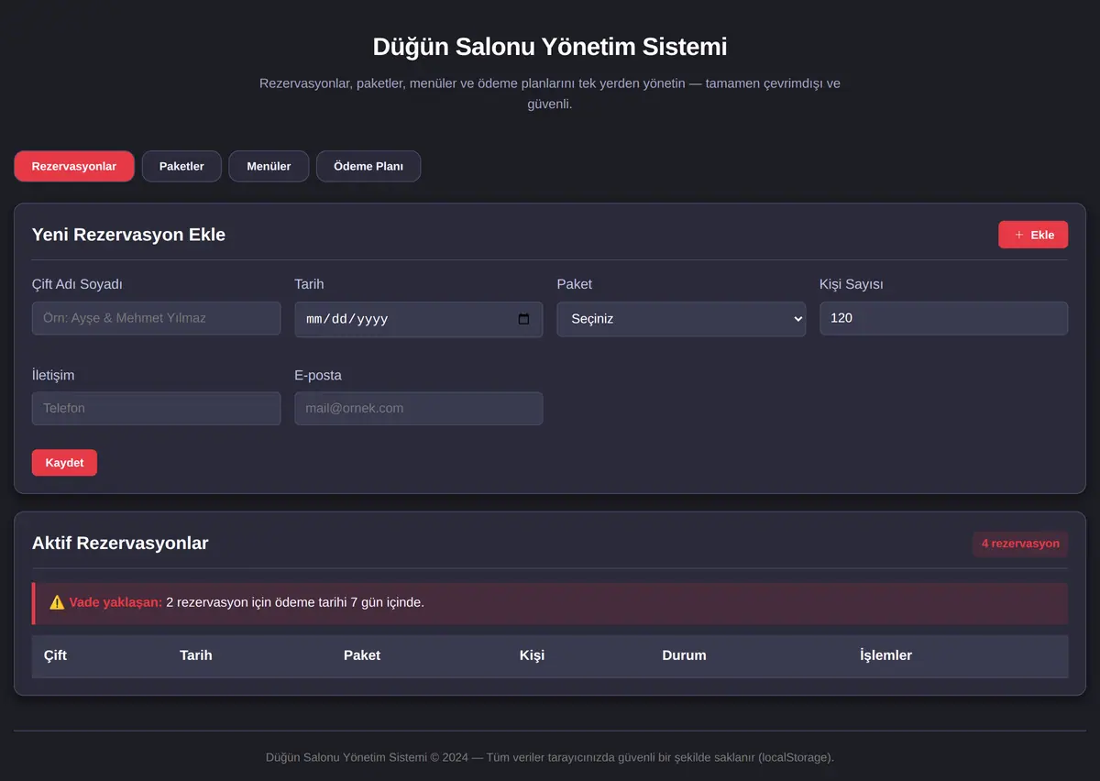1100x781 pixels.
Task: Click the Çift column header
Action: pyautogui.click(x=55, y=655)
